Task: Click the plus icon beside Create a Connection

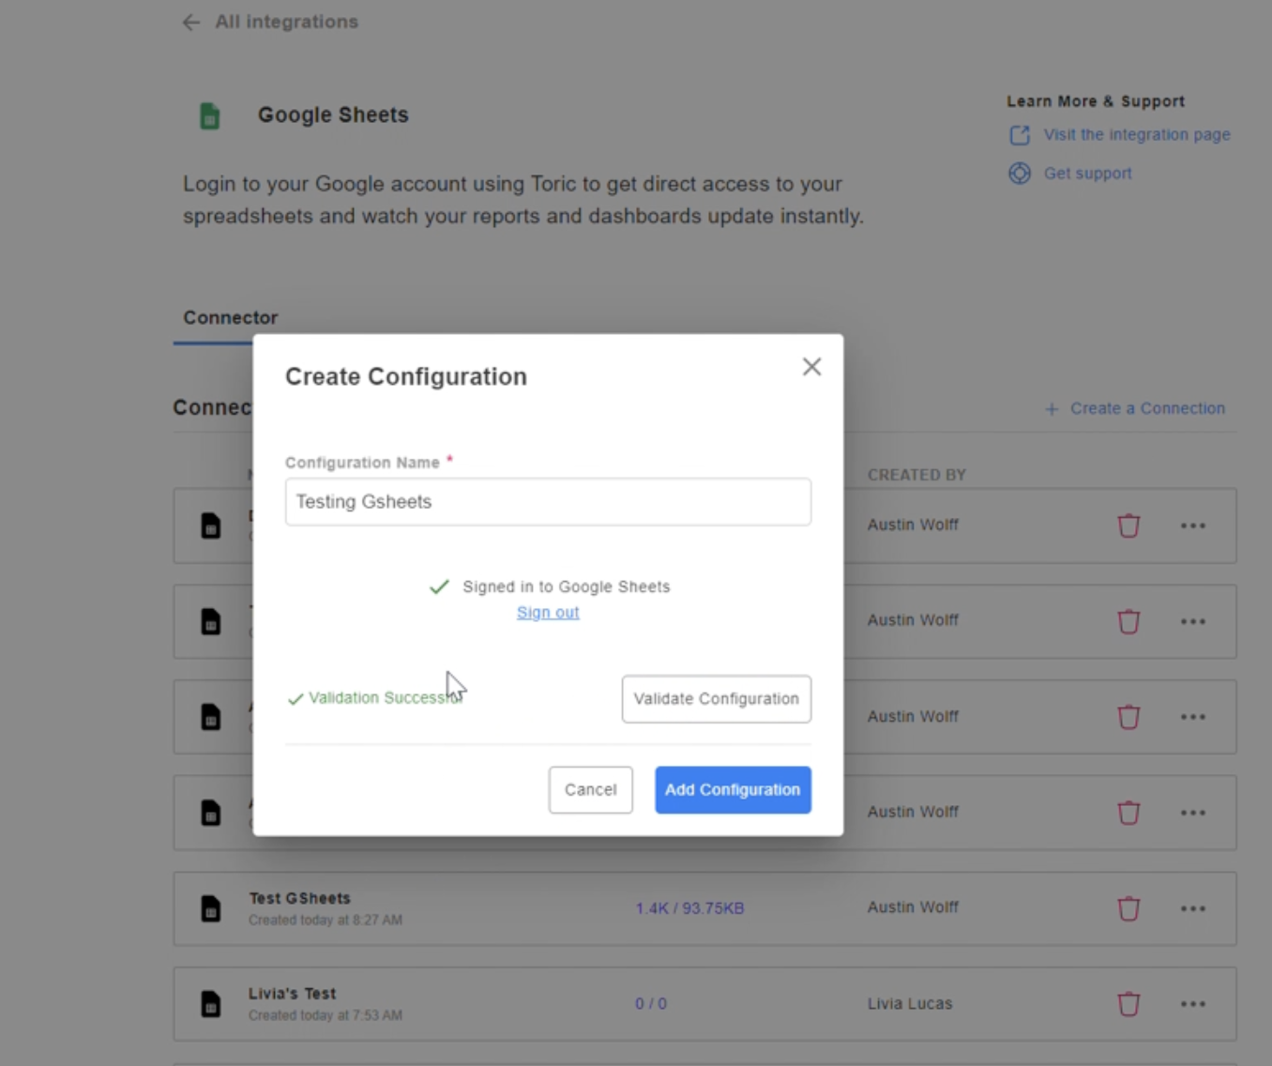Action: (1052, 409)
